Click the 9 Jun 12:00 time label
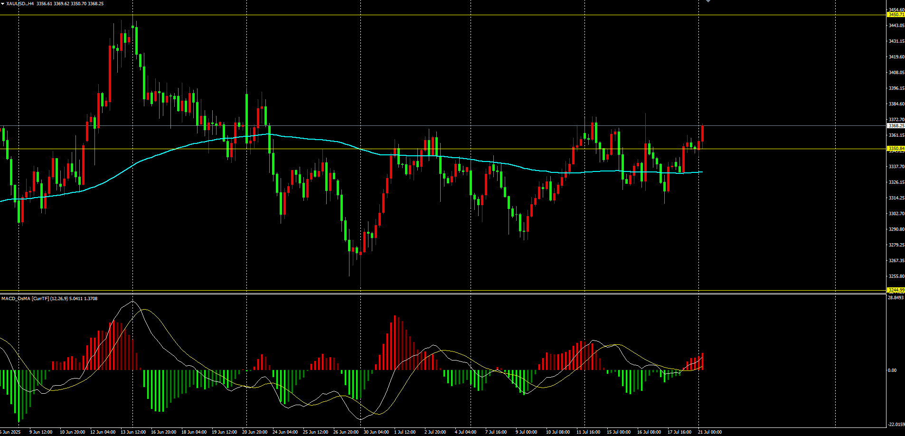The image size is (905, 436). (x=41, y=432)
